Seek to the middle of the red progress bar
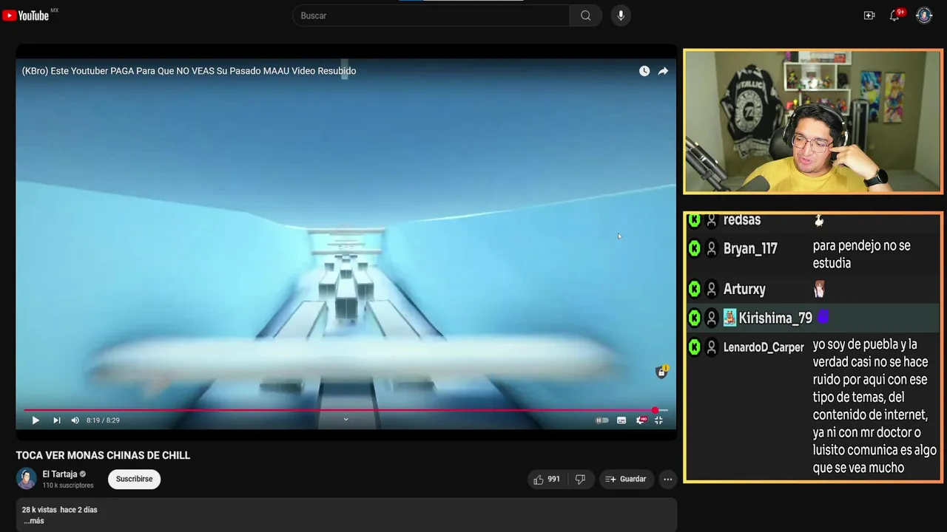This screenshot has height=532, width=947. click(x=339, y=410)
